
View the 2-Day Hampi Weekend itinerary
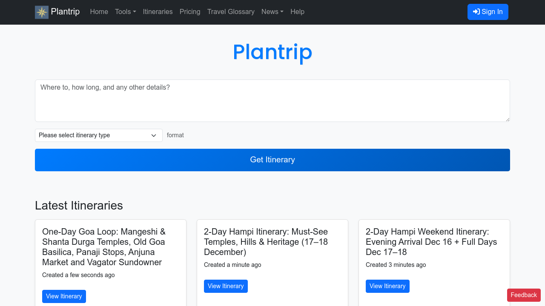coord(387,286)
